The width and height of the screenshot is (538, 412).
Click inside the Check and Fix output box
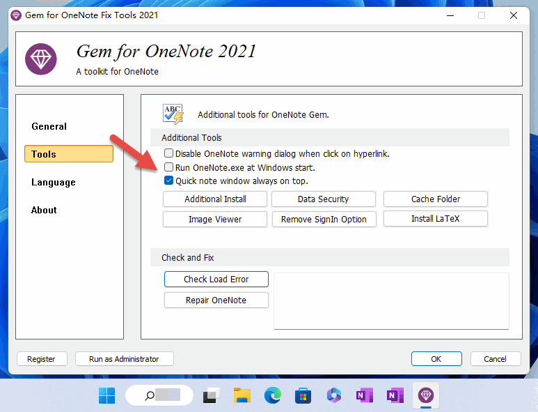[x=391, y=301]
